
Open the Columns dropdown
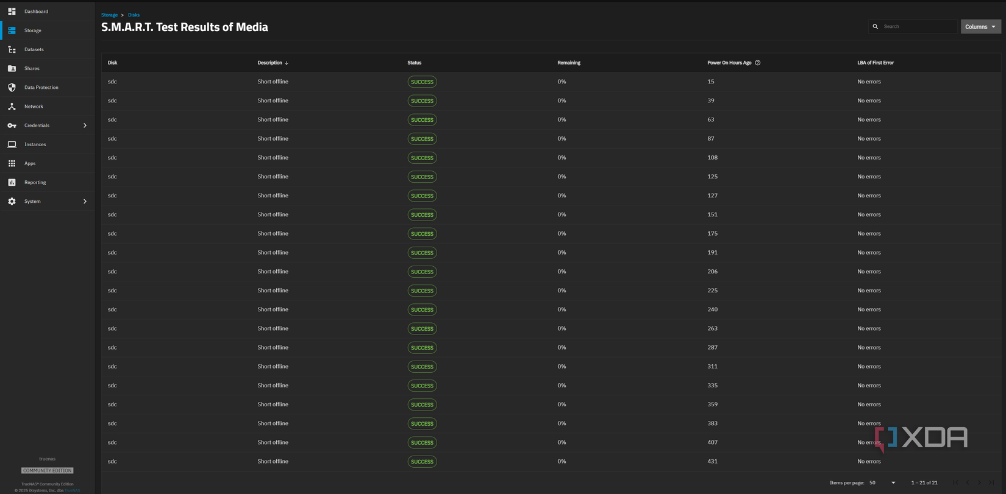click(980, 27)
